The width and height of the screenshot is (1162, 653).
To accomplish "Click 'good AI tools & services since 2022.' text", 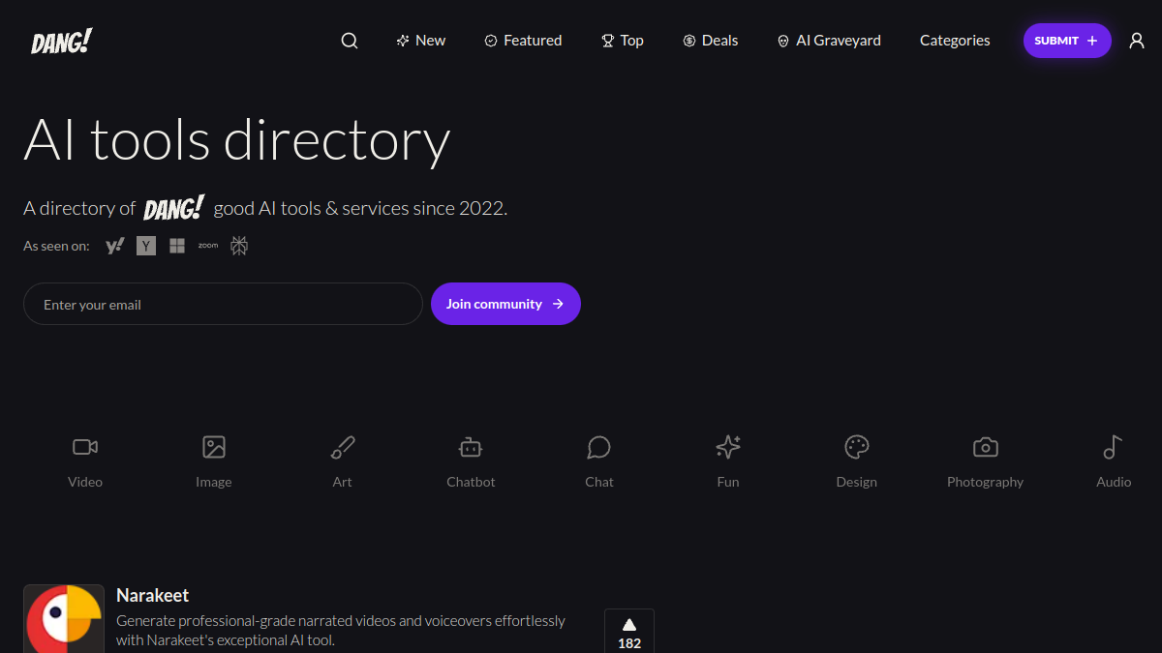I will tap(360, 208).
